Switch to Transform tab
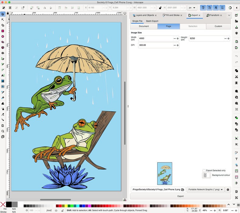Screen dimensions: 240x213 click(213, 15)
